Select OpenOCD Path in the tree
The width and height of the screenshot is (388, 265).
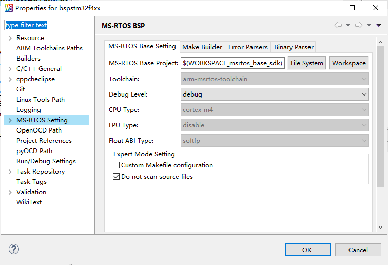[x=39, y=130]
